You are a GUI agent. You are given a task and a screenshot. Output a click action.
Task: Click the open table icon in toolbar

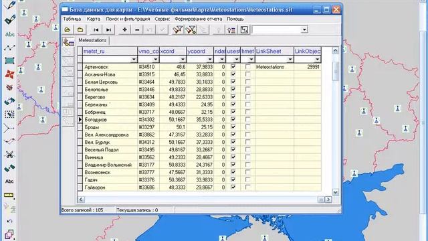click(68, 29)
